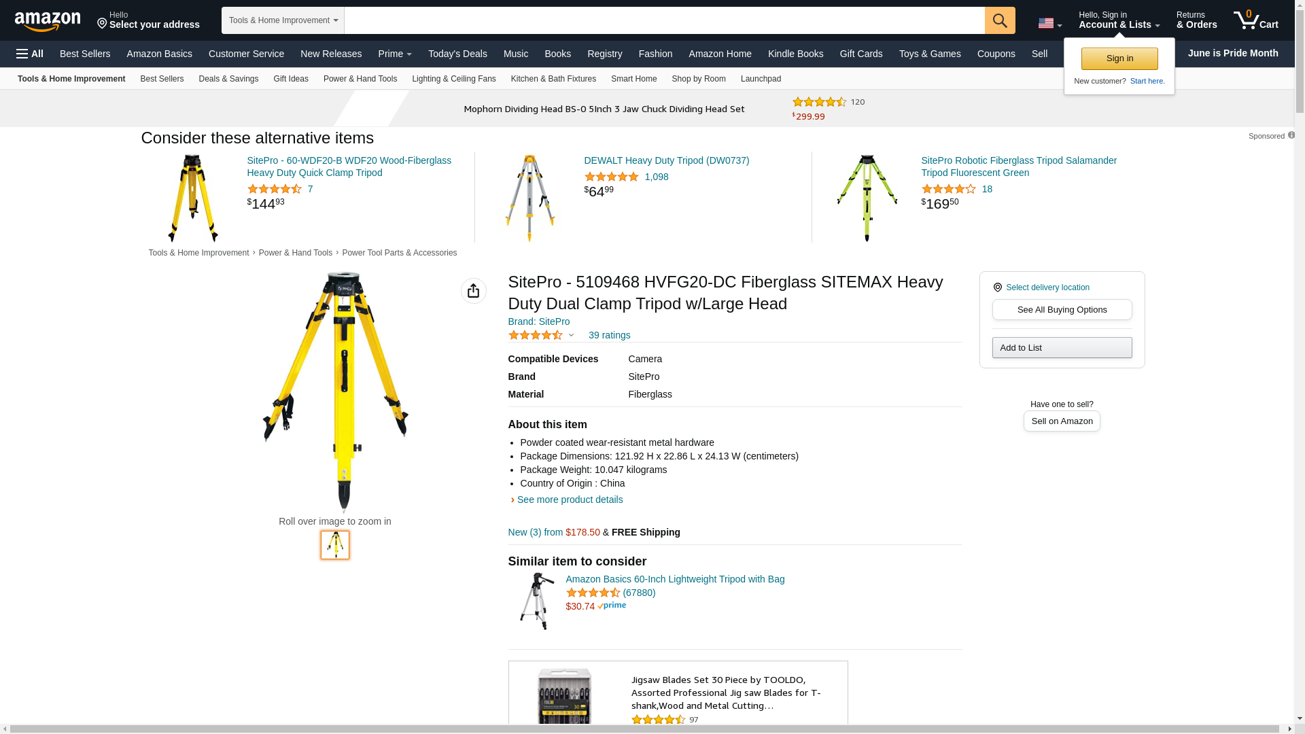
Task: Click the share icon beside product image
Action: [473, 291]
